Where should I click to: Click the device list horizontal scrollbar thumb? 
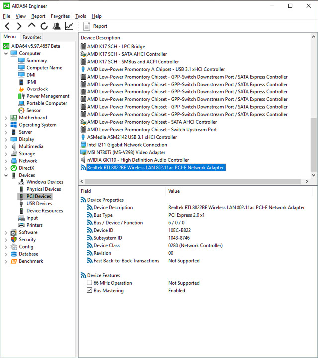click(x=193, y=181)
